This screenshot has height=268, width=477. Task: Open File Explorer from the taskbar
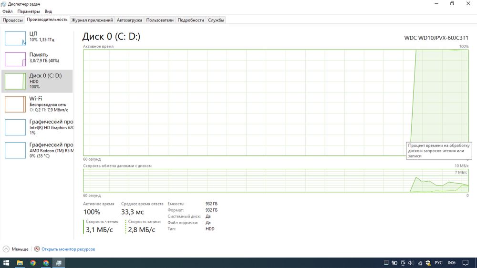20,263
